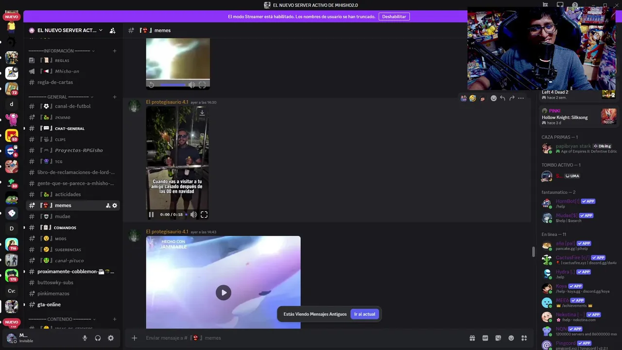Mute sound on the top video
The height and width of the screenshot is (350, 622).
191,85
